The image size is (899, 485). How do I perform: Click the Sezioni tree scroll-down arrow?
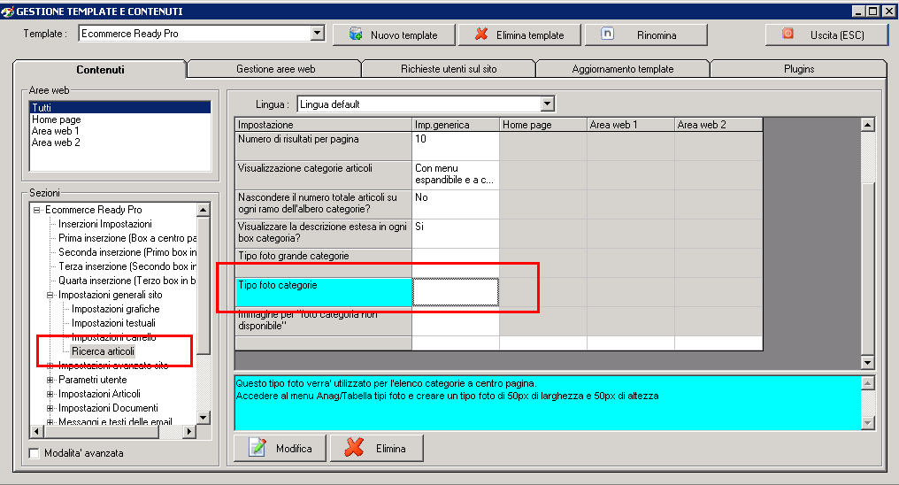click(x=203, y=418)
